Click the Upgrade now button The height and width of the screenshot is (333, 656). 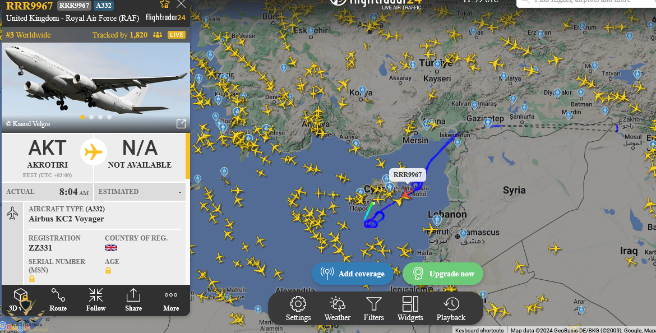tap(442, 274)
